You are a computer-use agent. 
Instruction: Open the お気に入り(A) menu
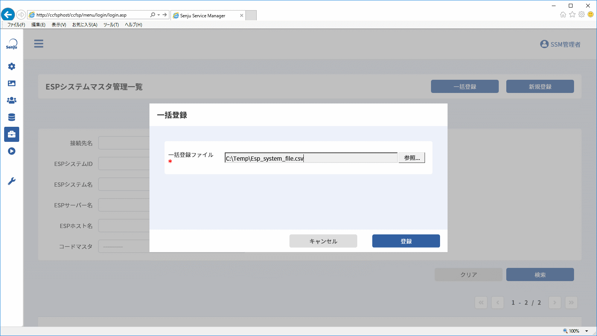click(x=85, y=25)
